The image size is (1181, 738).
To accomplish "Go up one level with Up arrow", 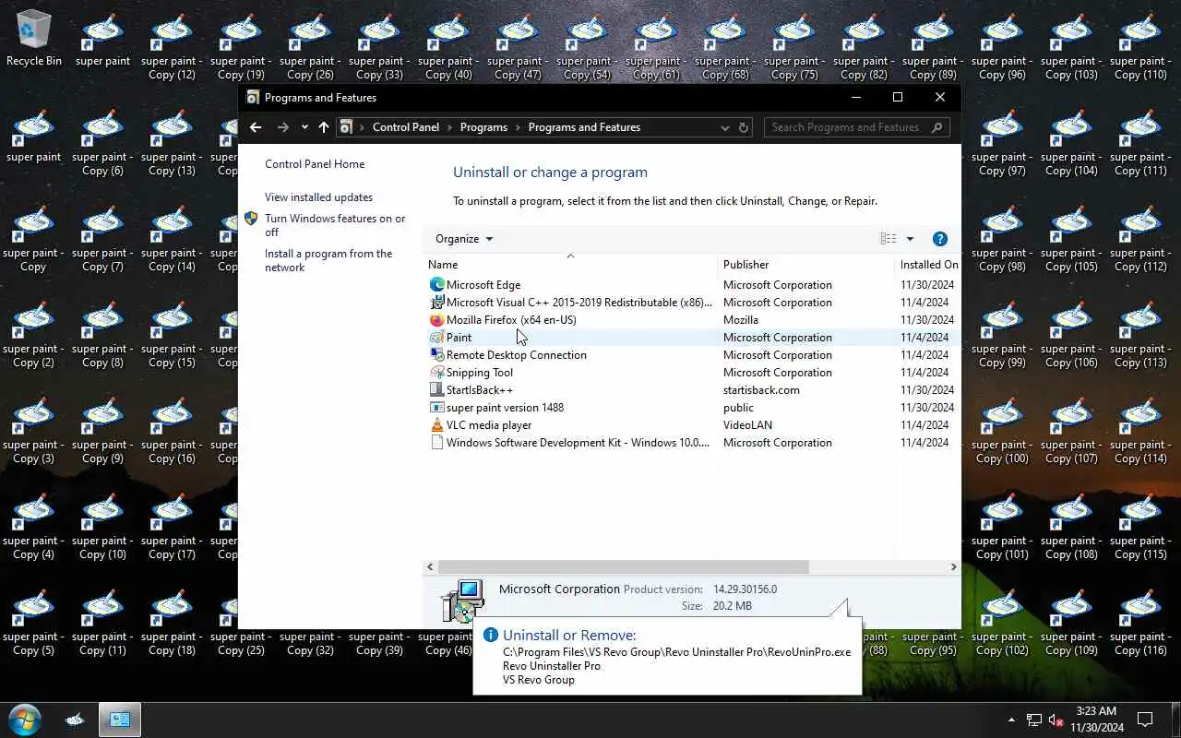I will coord(323,127).
